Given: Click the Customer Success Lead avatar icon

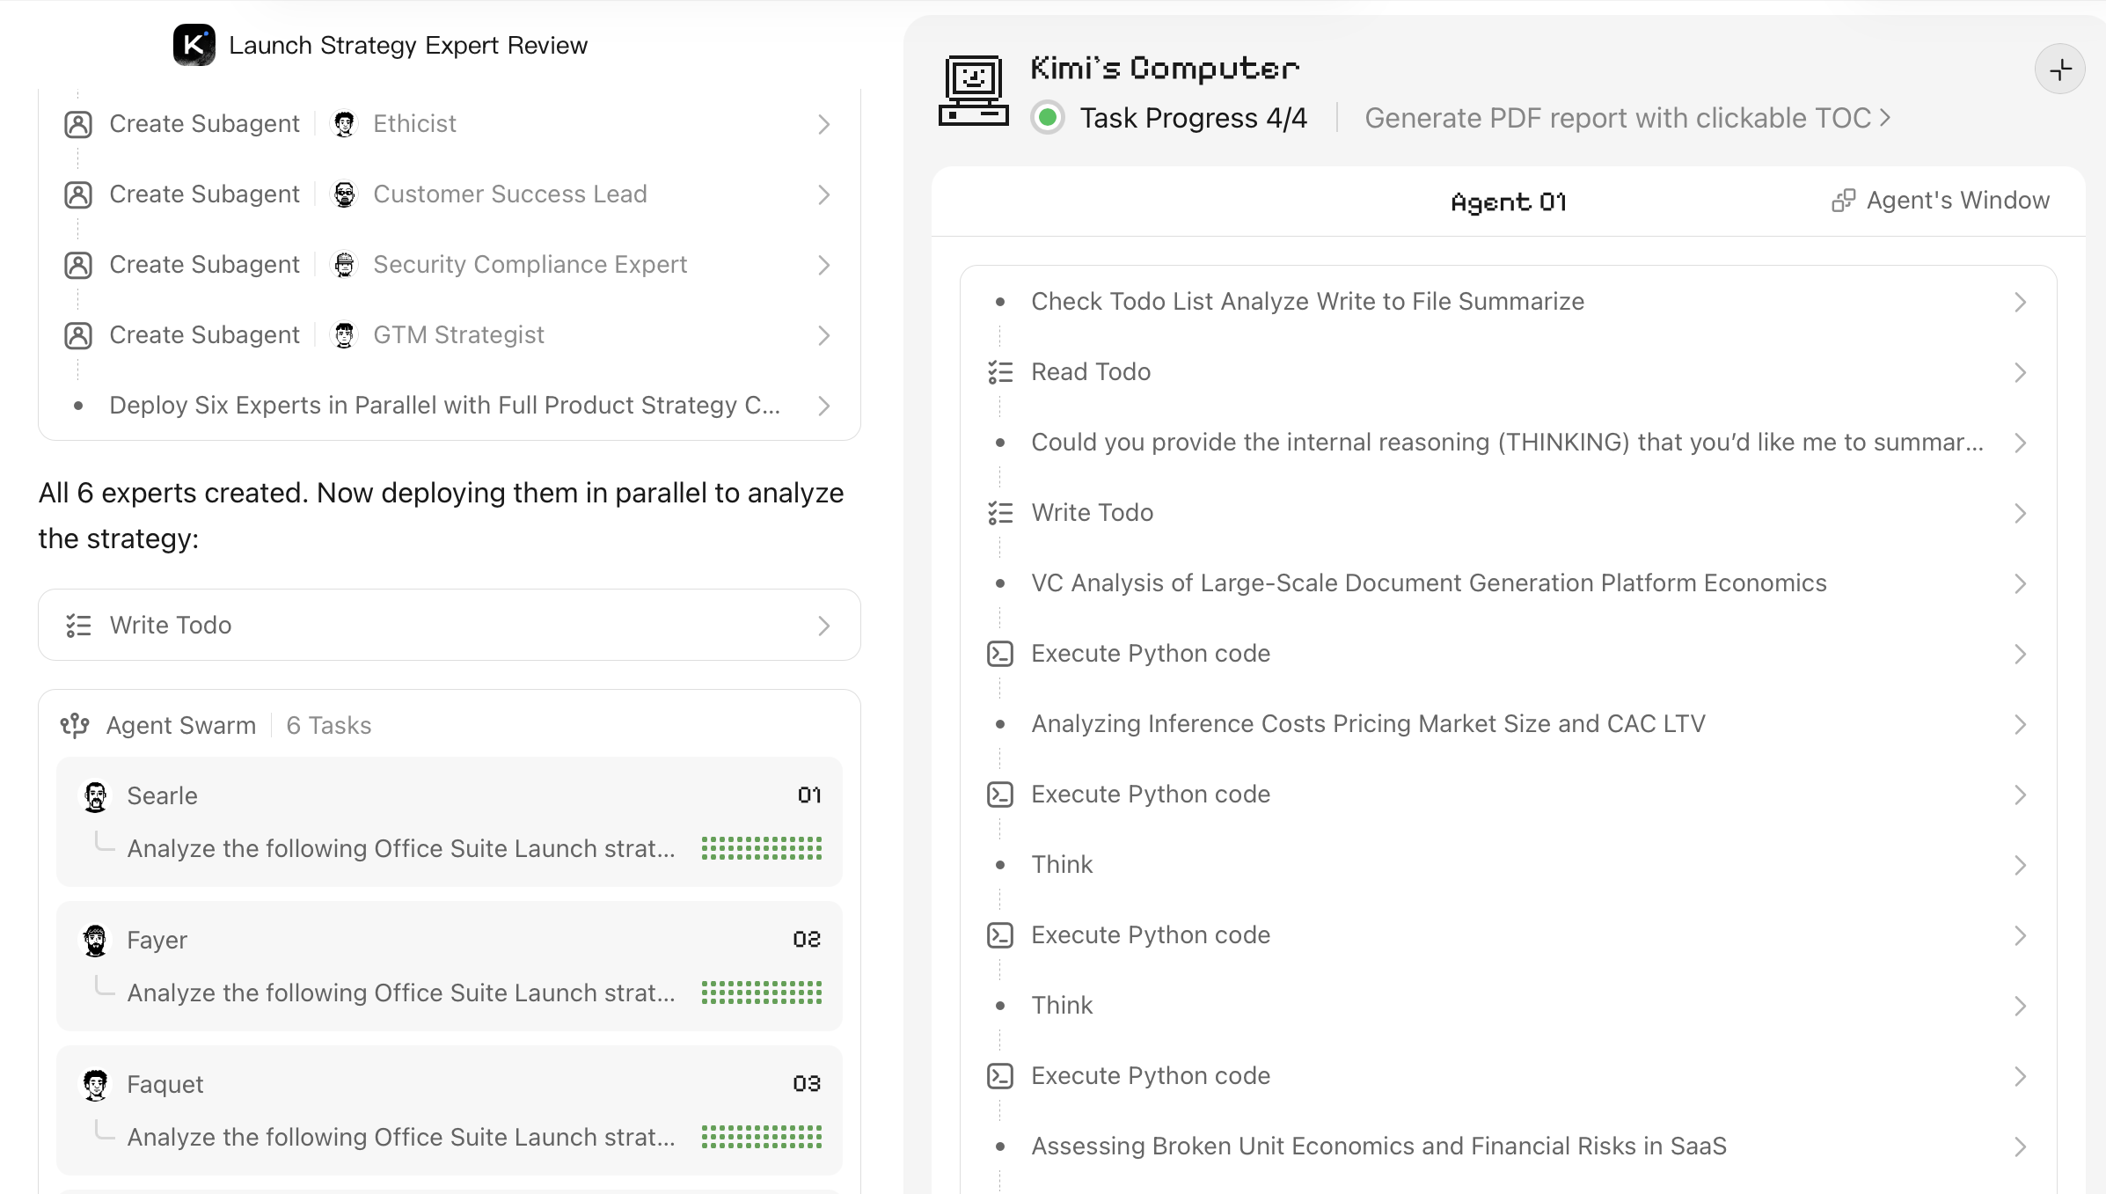Looking at the screenshot, I should 344,194.
